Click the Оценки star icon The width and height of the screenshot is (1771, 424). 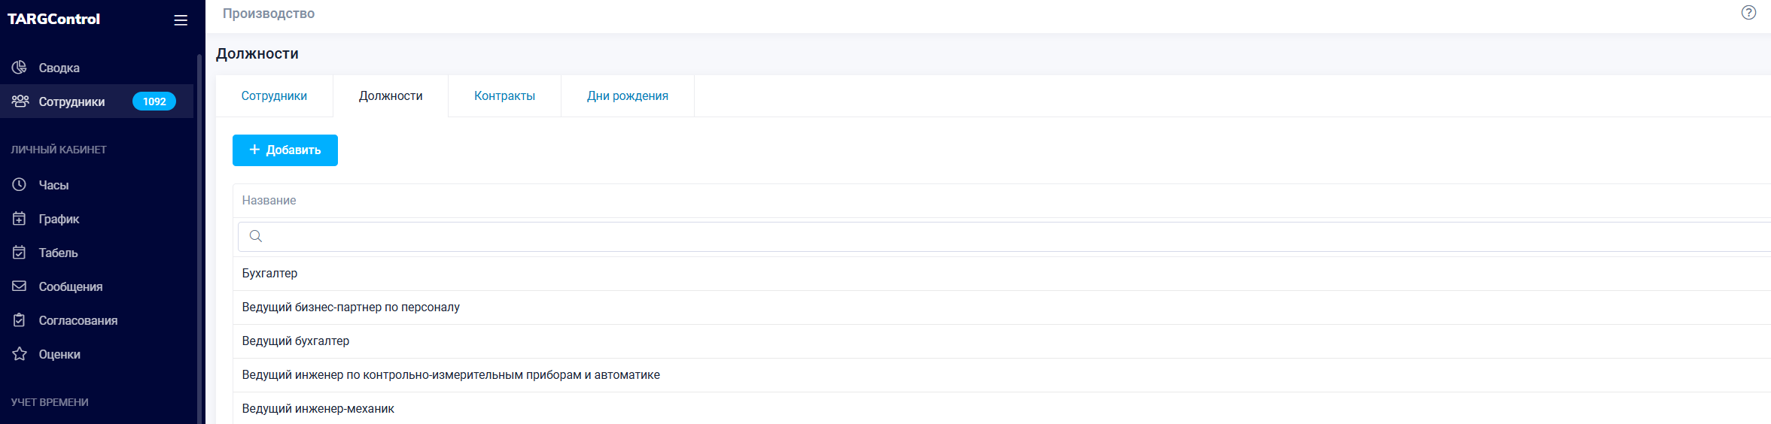coord(20,354)
